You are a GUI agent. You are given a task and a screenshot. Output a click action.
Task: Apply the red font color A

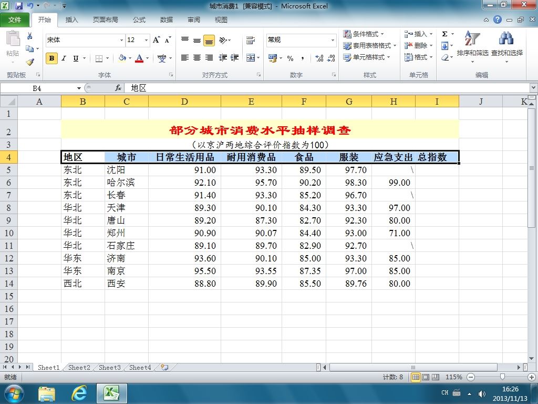pyautogui.click(x=139, y=58)
